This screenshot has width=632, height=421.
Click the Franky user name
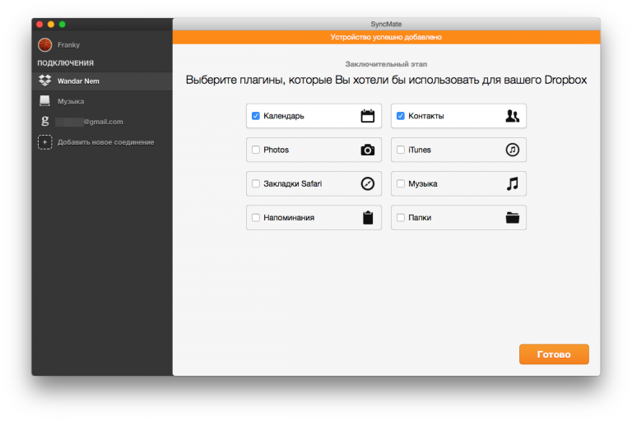(x=68, y=44)
